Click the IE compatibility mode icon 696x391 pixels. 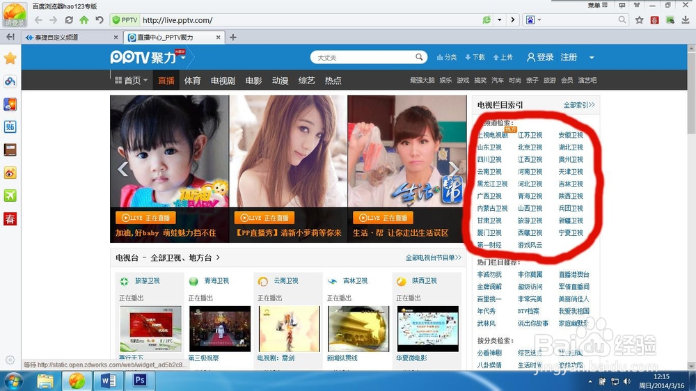pyautogui.click(x=487, y=20)
